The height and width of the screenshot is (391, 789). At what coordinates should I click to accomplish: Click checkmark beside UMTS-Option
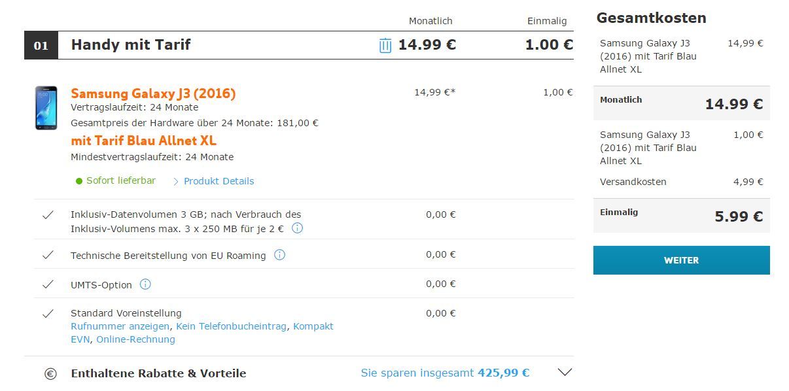48,284
